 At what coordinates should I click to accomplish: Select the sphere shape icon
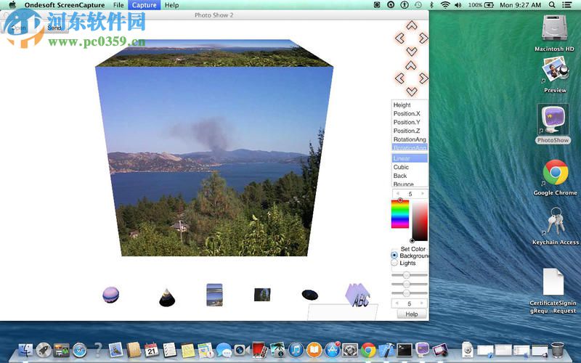click(x=111, y=295)
